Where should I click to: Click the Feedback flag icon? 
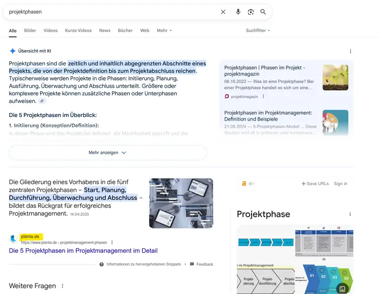[x=192, y=264]
